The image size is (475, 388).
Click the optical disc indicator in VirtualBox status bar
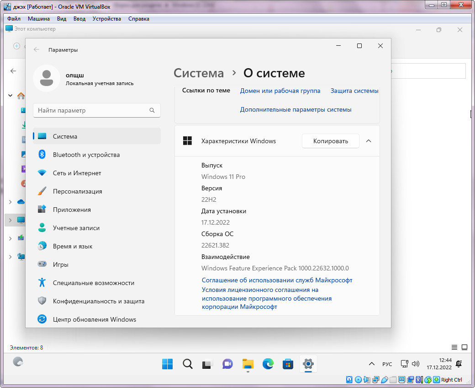358,379
